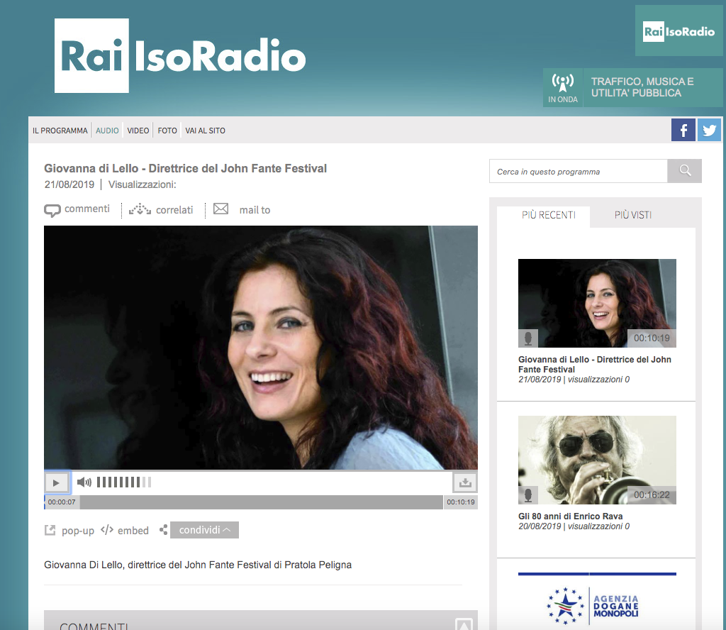The image size is (726, 630).
Task: Select the Video menu item
Action: click(138, 131)
